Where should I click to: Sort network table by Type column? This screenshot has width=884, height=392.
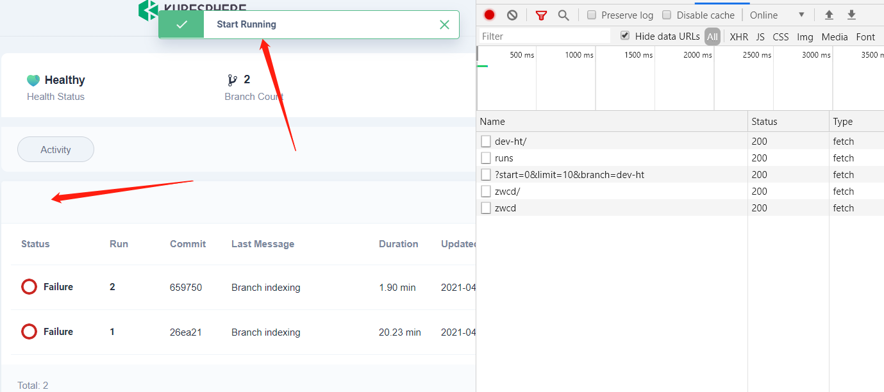pos(856,121)
